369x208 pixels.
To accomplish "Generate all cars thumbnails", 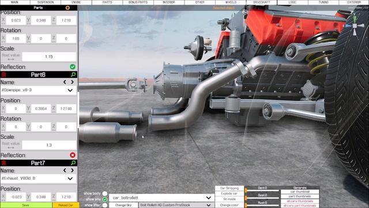I will (x=300, y=201).
